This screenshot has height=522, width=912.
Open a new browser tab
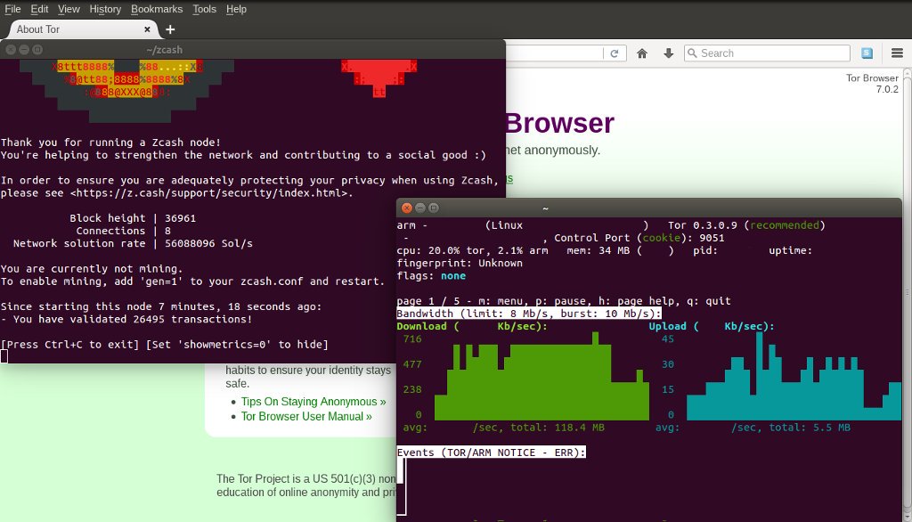(170, 29)
